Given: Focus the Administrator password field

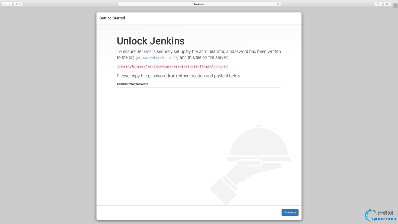Looking at the screenshot, I should [199, 90].
